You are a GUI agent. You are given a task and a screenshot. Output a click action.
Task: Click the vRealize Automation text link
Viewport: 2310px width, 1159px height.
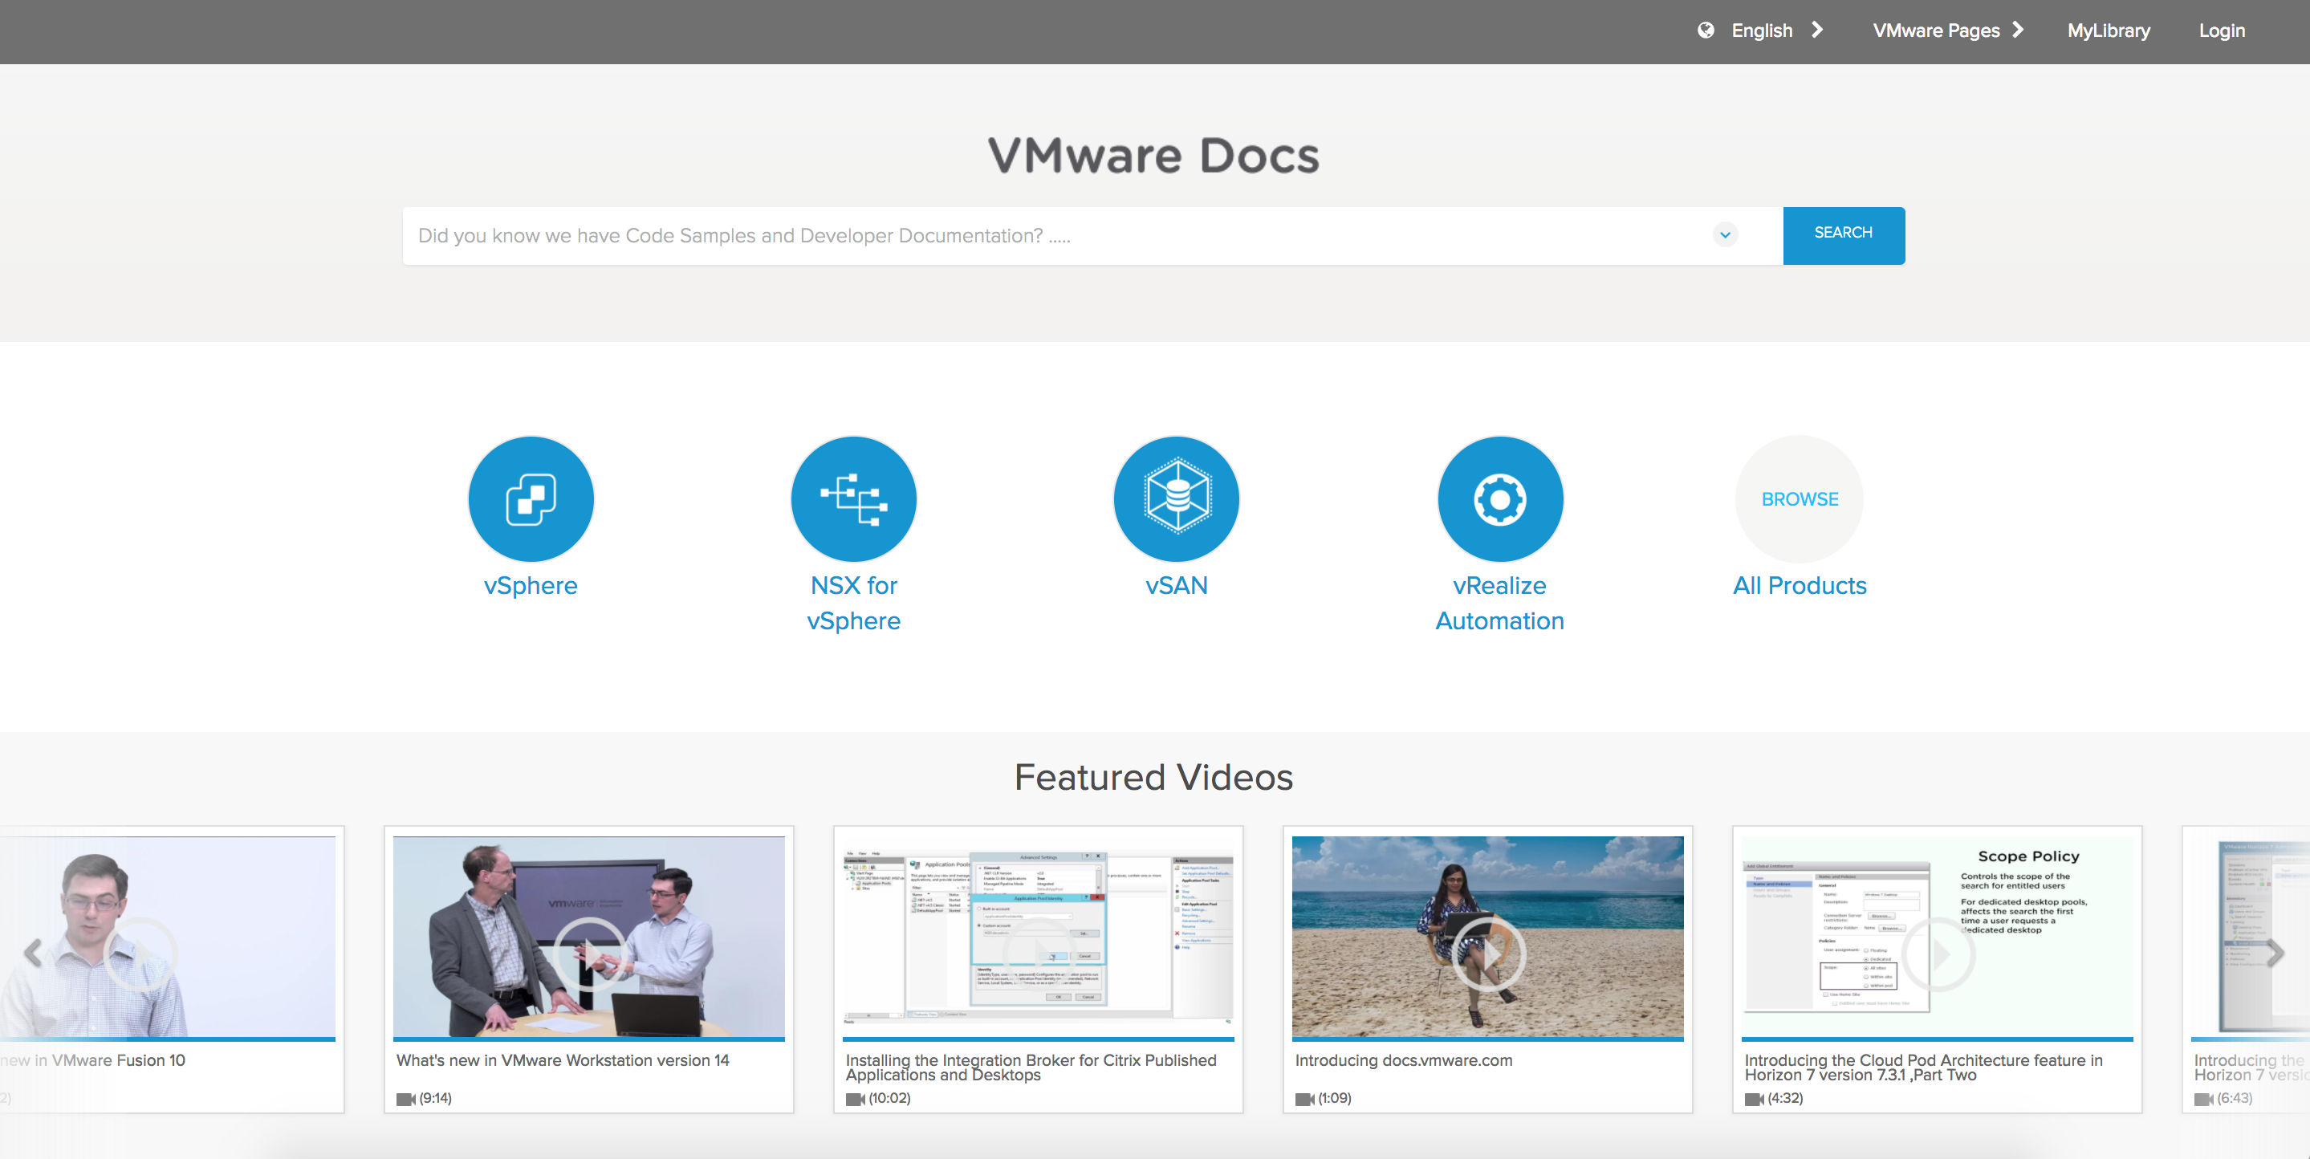(1500, 603)
